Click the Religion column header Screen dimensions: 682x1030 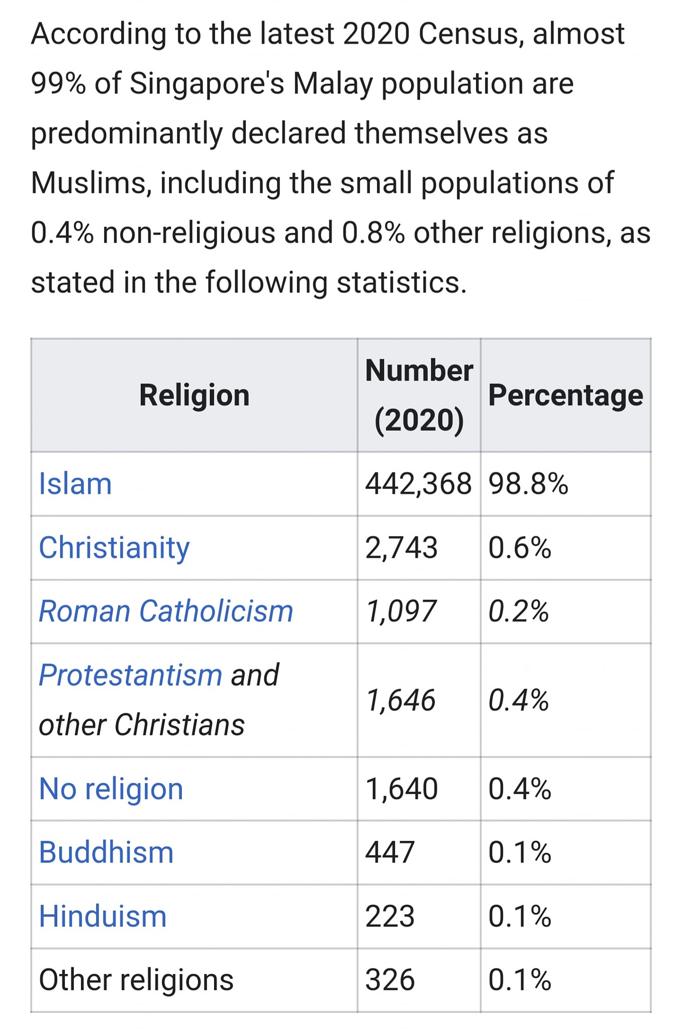194,395
